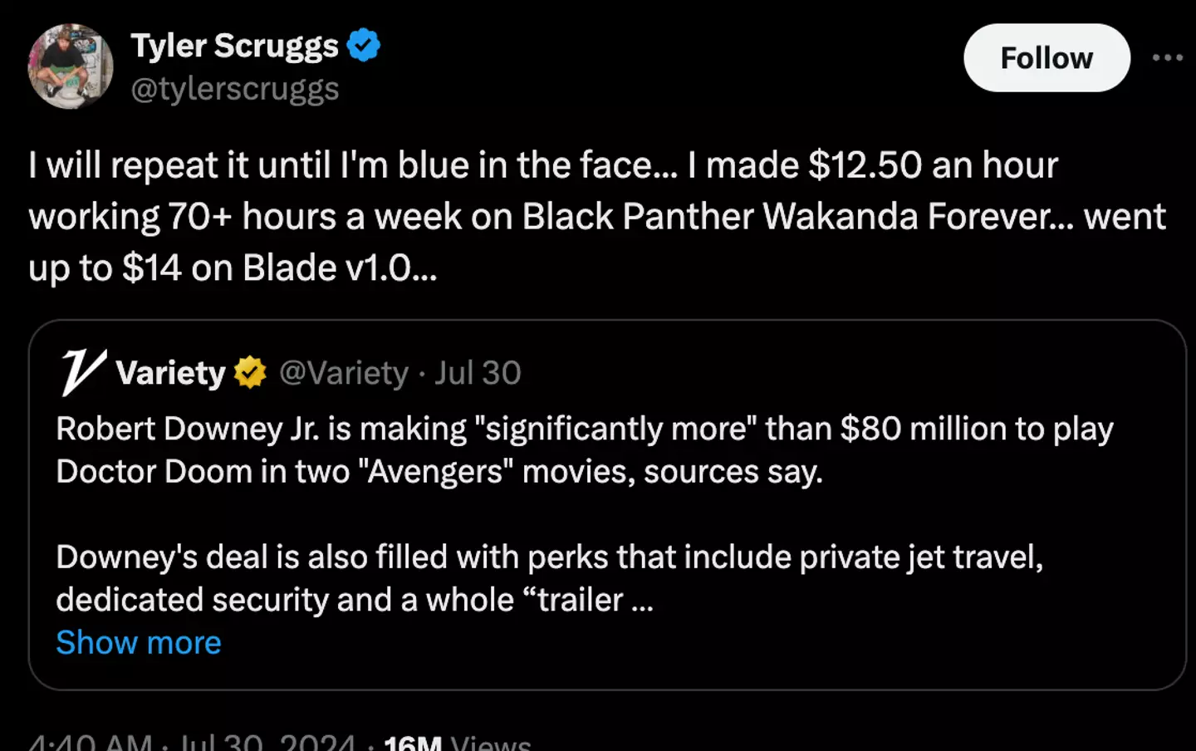
Task: Expand quoted post with Show more
Action: (139, 642)
